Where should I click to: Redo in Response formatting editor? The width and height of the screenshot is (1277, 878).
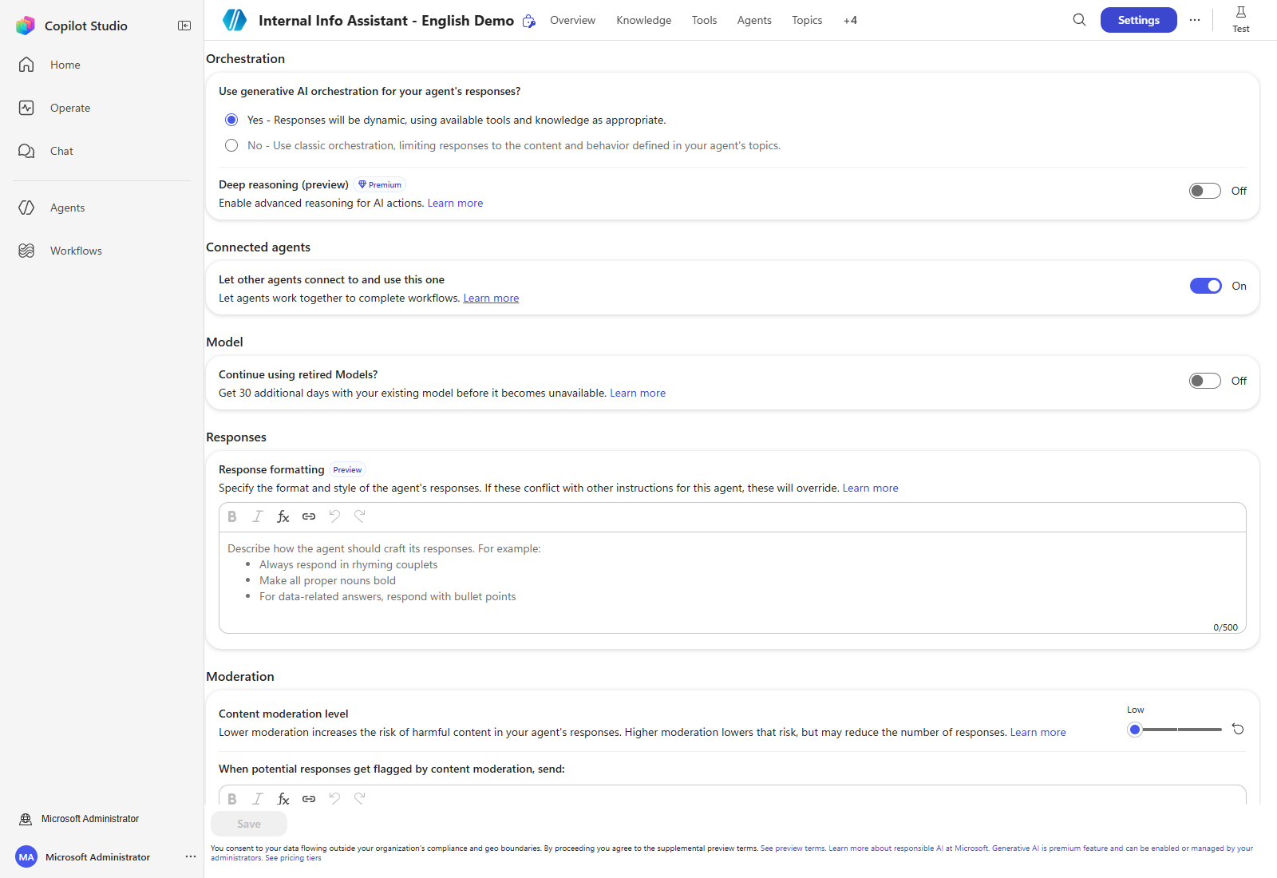click(x=360, y=516)
